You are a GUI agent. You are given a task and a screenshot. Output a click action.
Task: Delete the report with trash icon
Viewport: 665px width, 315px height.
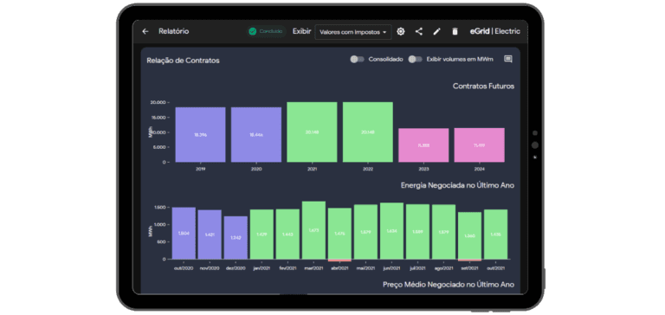tap(455, 31)
